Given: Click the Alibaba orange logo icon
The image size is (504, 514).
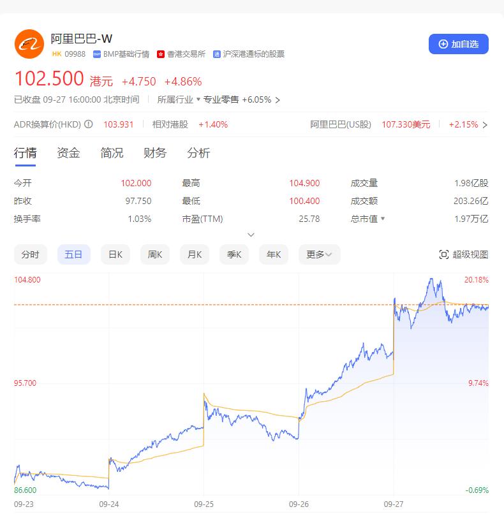Looking at the screenshot, I should pyautogui.click(x=29, y=44).
